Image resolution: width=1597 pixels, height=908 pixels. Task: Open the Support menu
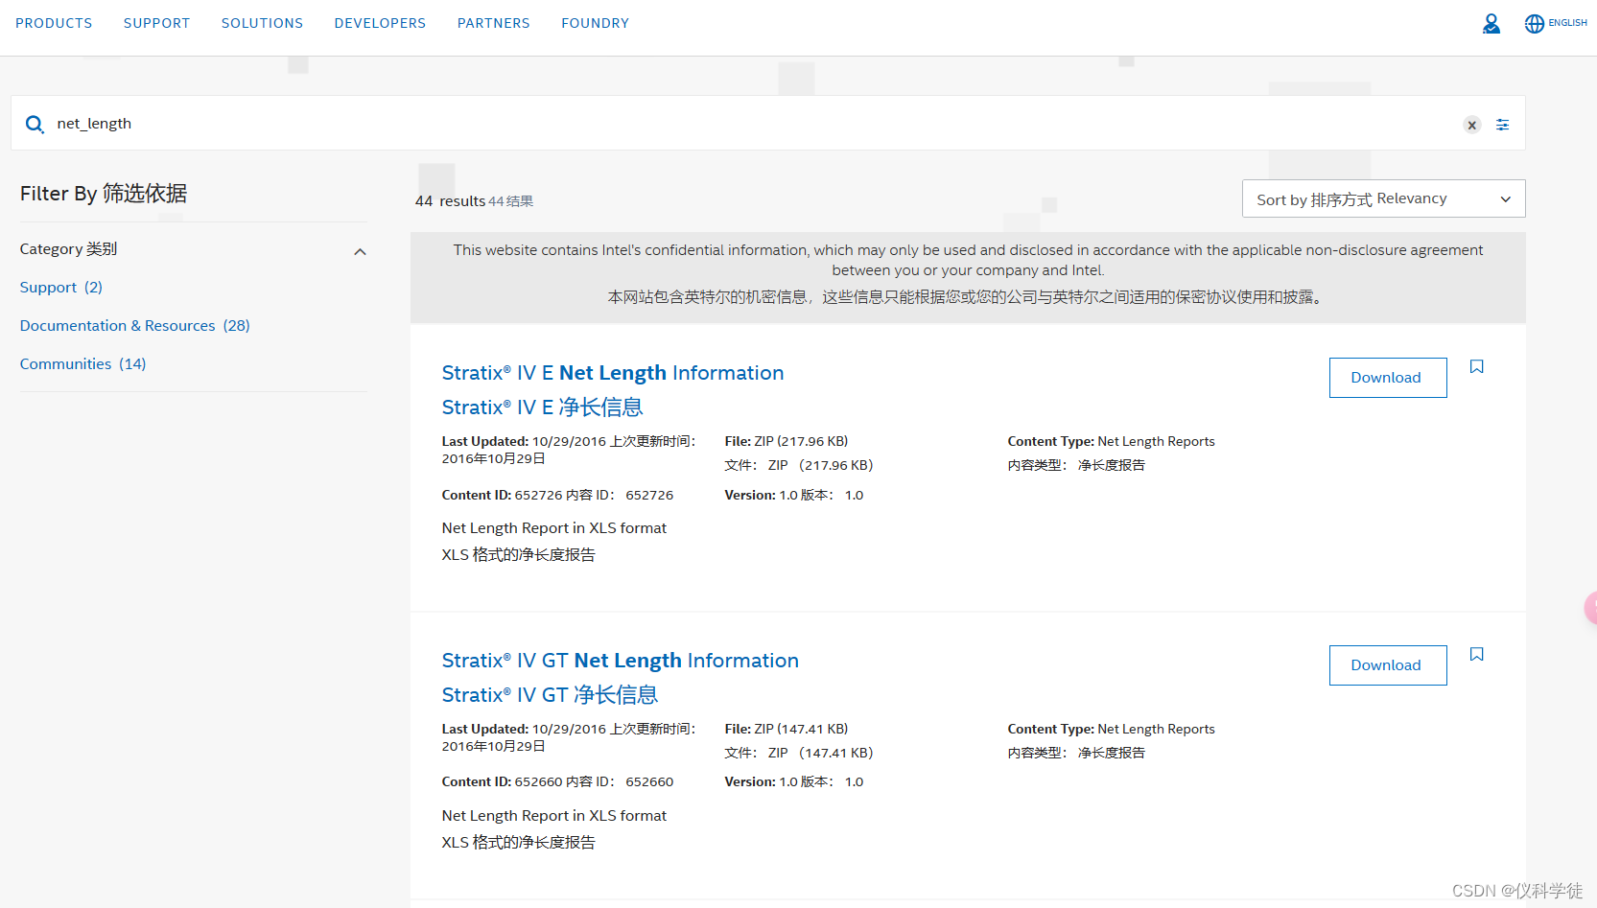click(x=156, y=23)
